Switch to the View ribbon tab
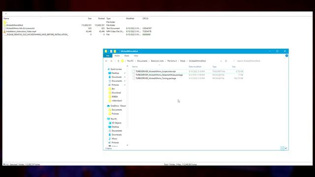This screenshot has height=177, width=315. (x=136, y=56)
